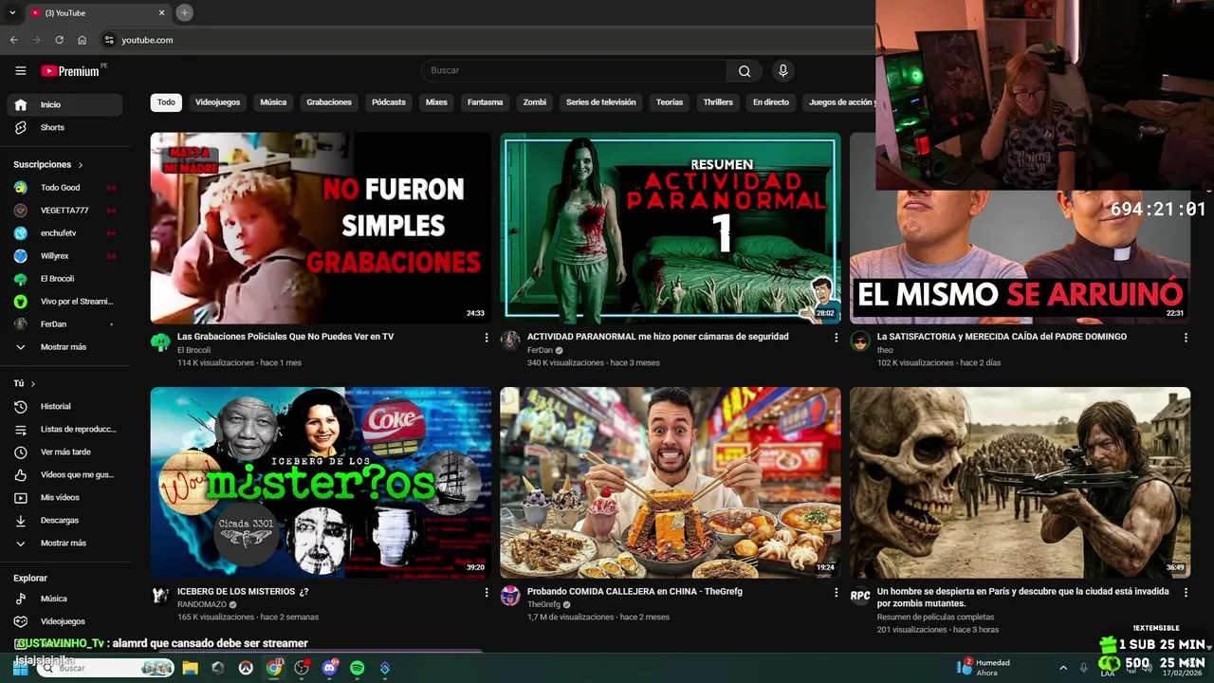Select the En directo filter chip
1214x683 pixels.
[771, 102]
